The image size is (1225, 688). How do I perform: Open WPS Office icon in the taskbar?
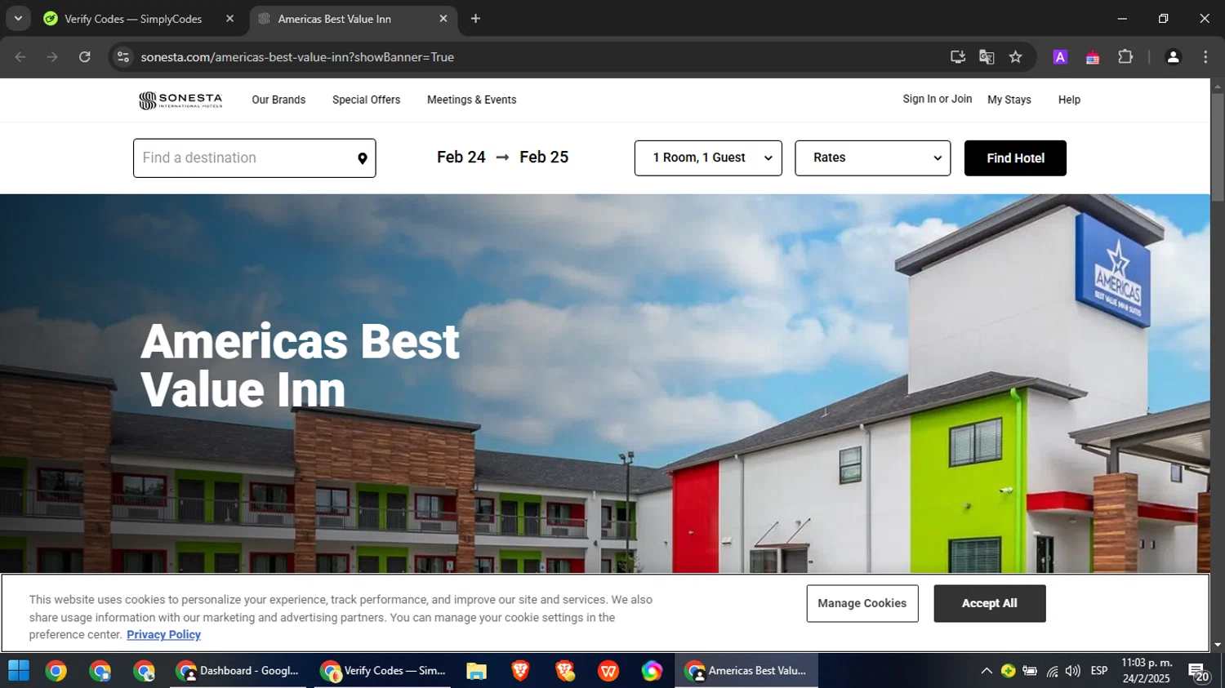[x=608, y=671]
